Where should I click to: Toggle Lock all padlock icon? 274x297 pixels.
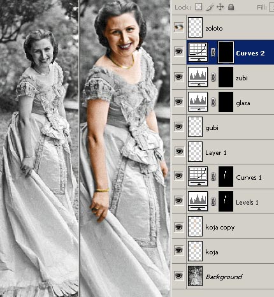pos(231,7)
